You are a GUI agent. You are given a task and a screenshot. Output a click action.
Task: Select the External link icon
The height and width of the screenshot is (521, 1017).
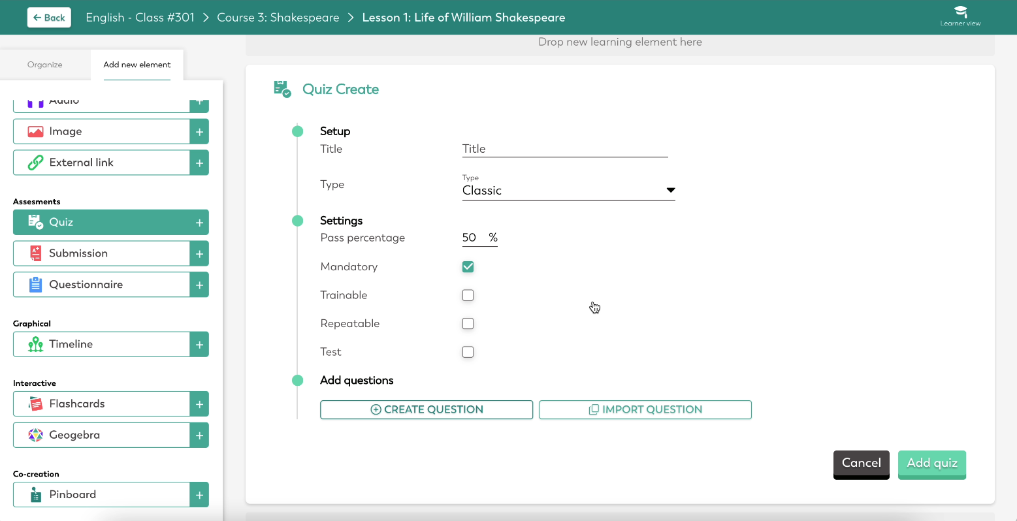34,162
